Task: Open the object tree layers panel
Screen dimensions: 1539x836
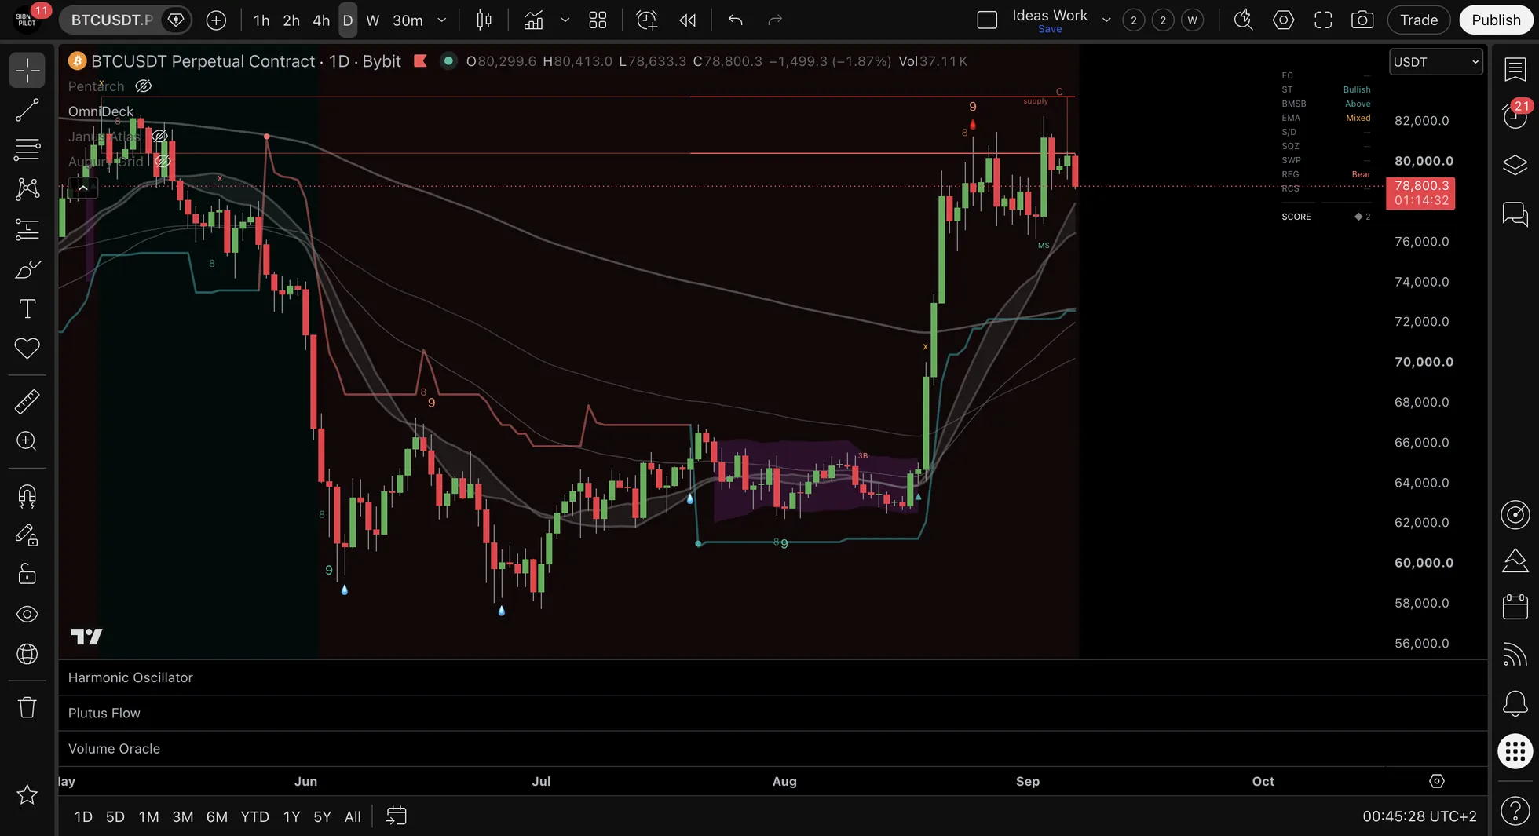Action: point(1515,165)
